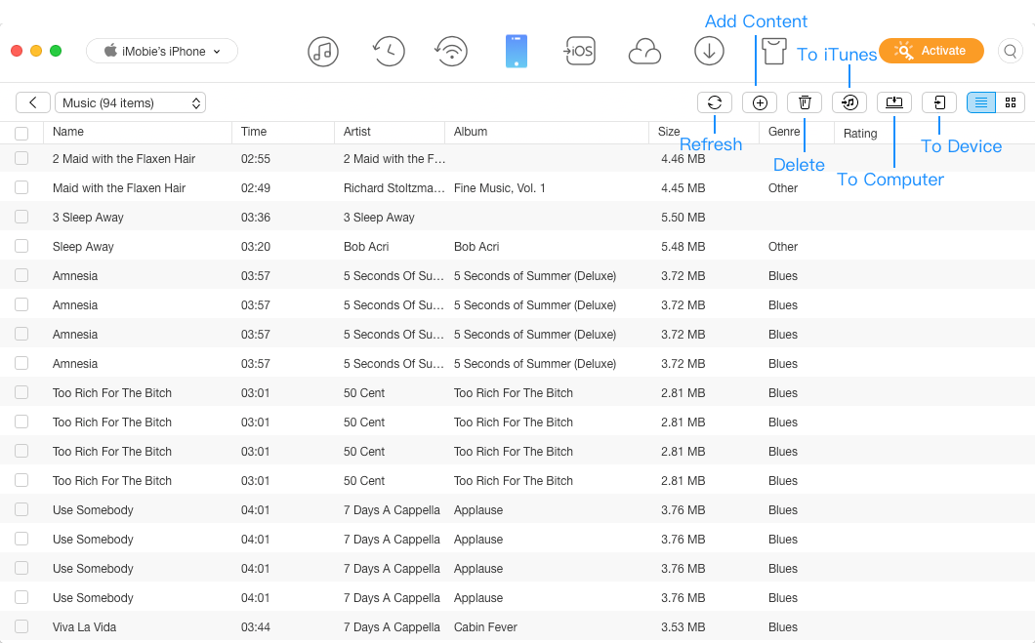Viewport: 1035px width, 643px height.
Task: Click the orange Activate button
Action: click(x=931, y=51)
